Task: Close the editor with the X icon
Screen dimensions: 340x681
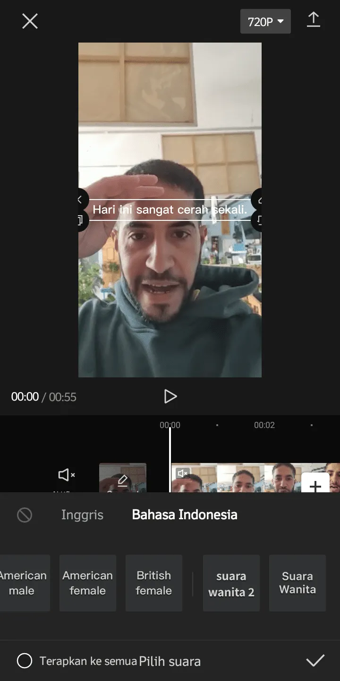Action: (30, 21)
